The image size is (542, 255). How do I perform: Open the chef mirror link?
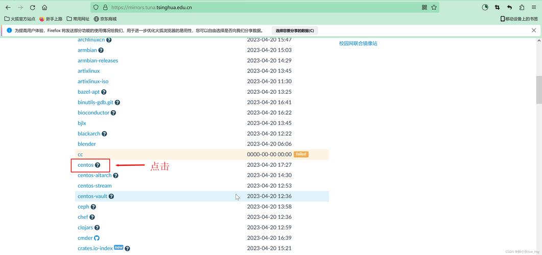click(x=83, y=217)
